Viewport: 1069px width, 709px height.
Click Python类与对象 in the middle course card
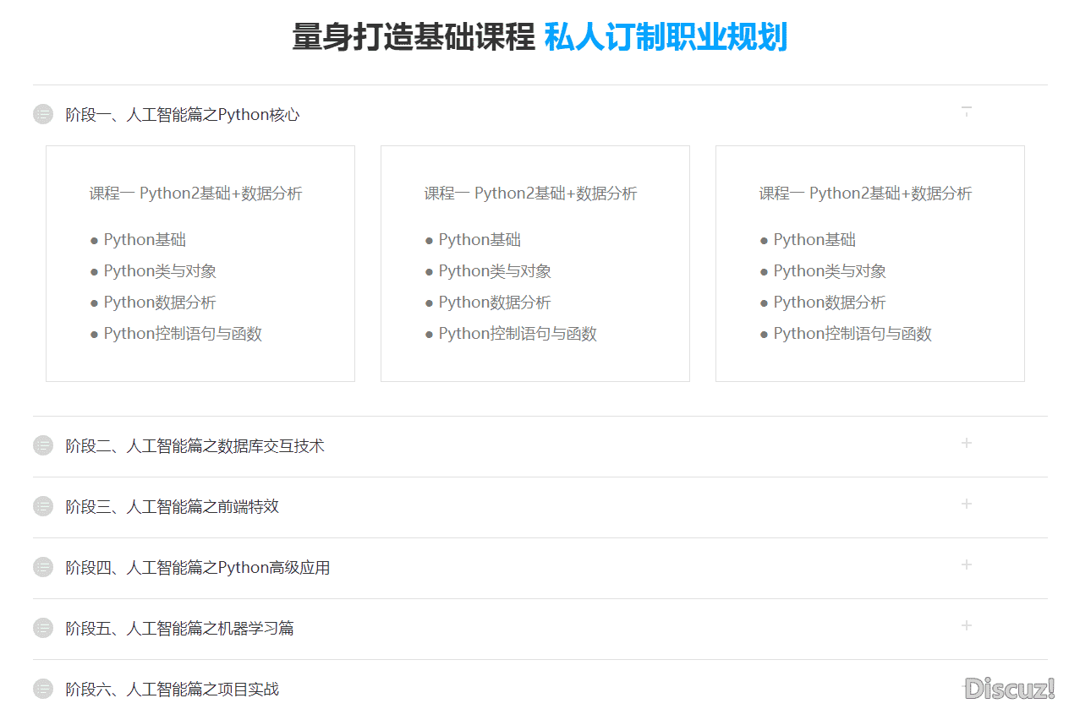coord(495,271)
